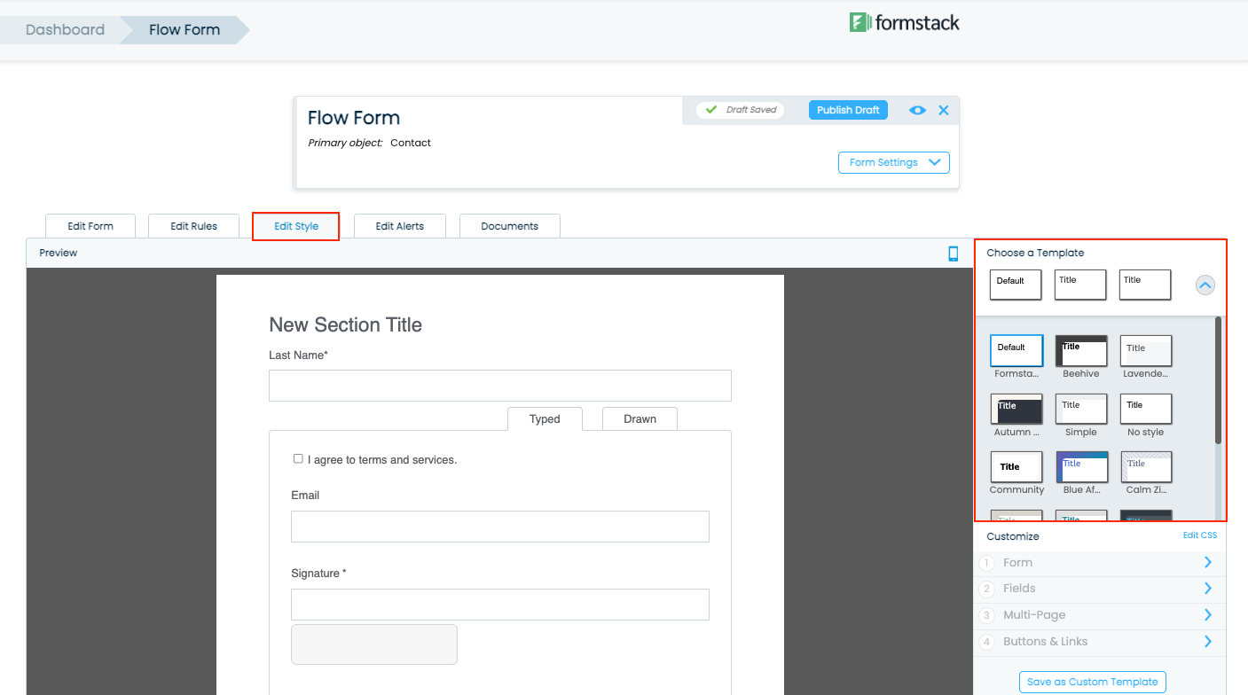The width and height of the screenshot is (1248, 695).
Task: Click the eye preview icon
Action: coord(917,111)
